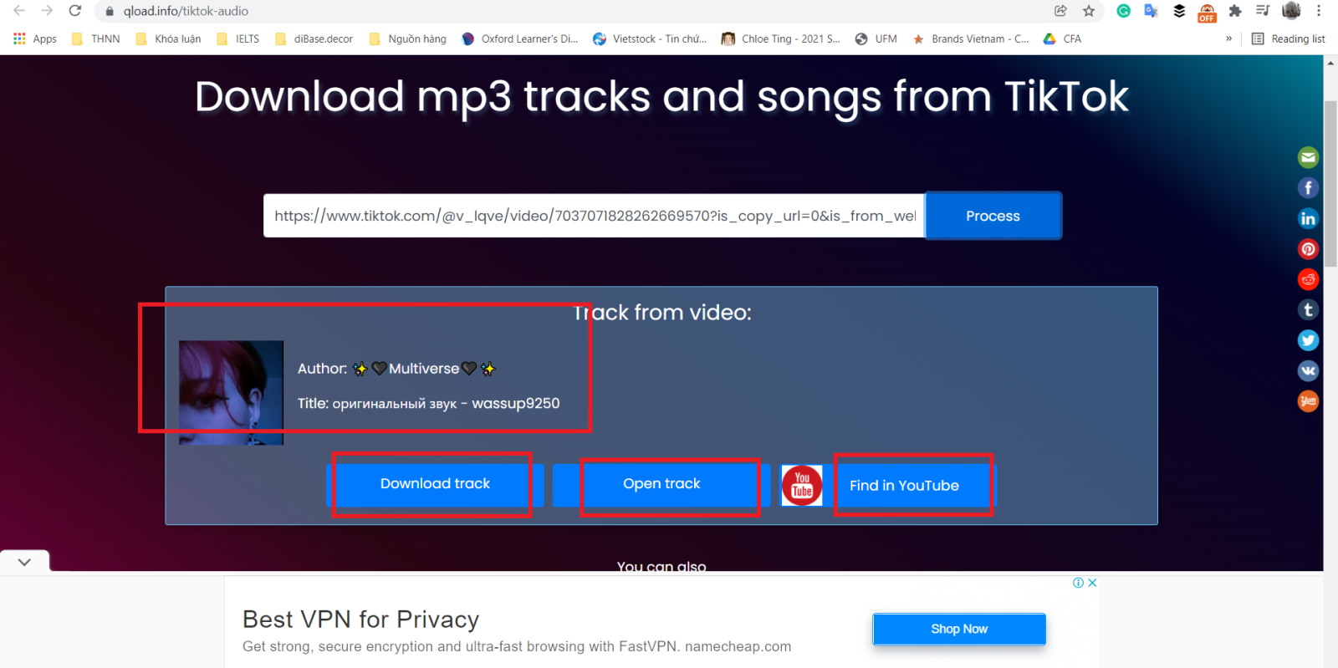Share on Tumblr icon in sidebar
The height and width of the screenshot is (668, 1338).
(1308, 310)
